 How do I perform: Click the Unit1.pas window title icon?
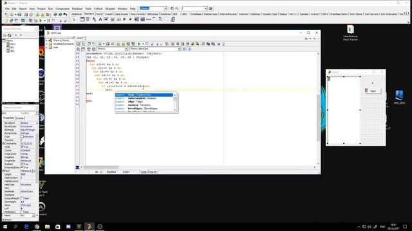[48, 33]
